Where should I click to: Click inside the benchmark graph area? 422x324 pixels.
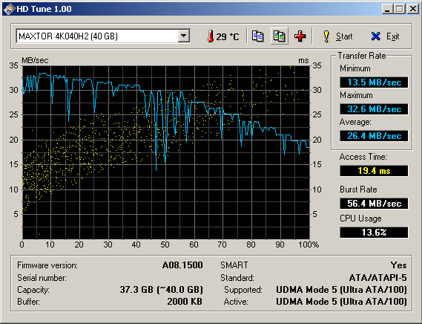pos(166,152)
